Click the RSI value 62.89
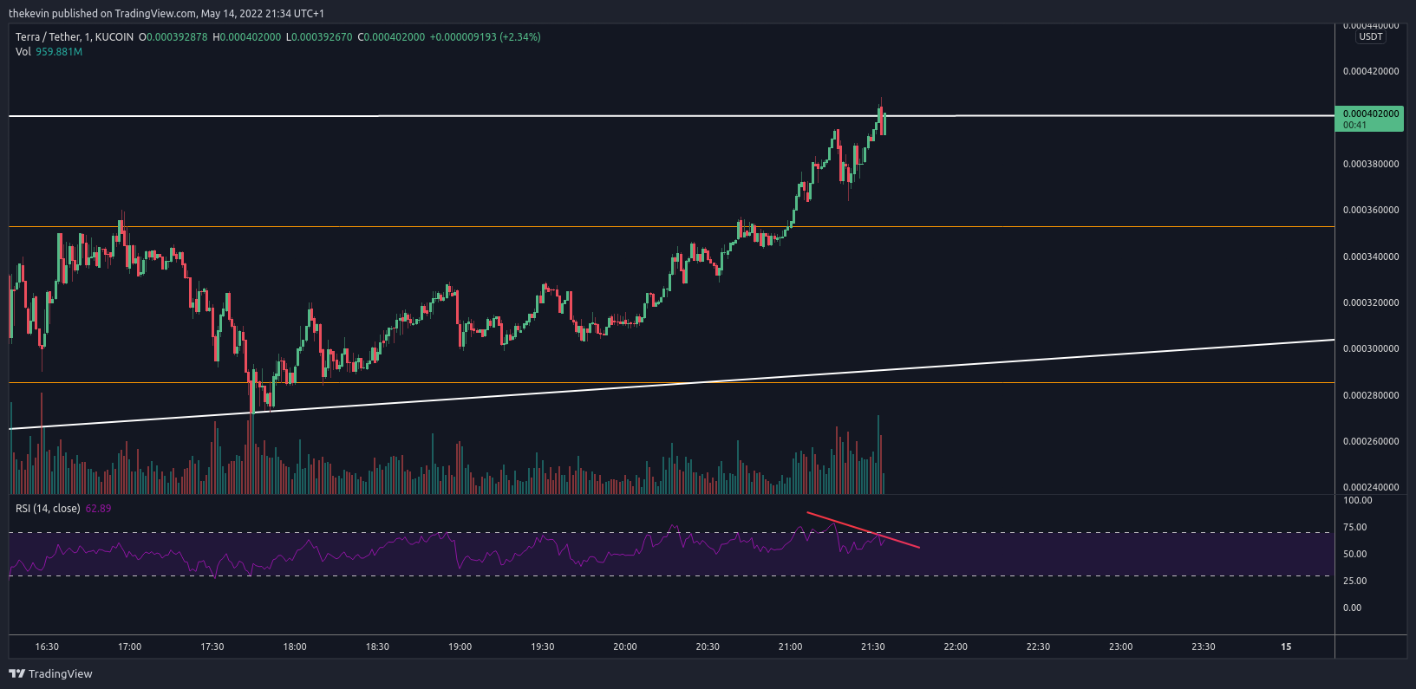Viewport: 1416px width, 689px height. (98, 509)
